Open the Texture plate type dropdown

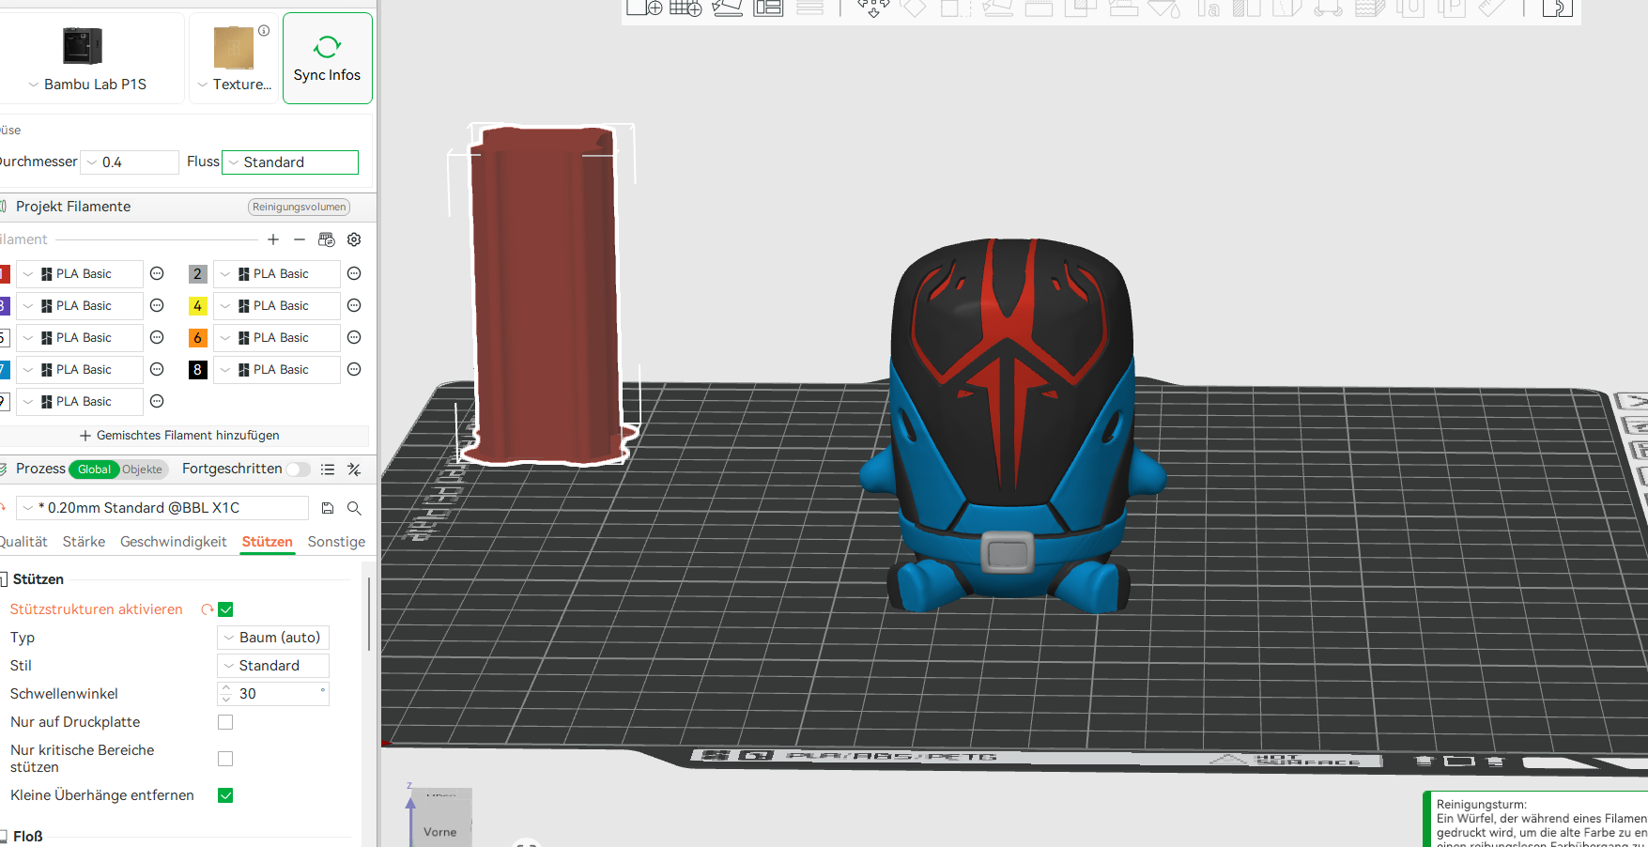pos(235,85)
